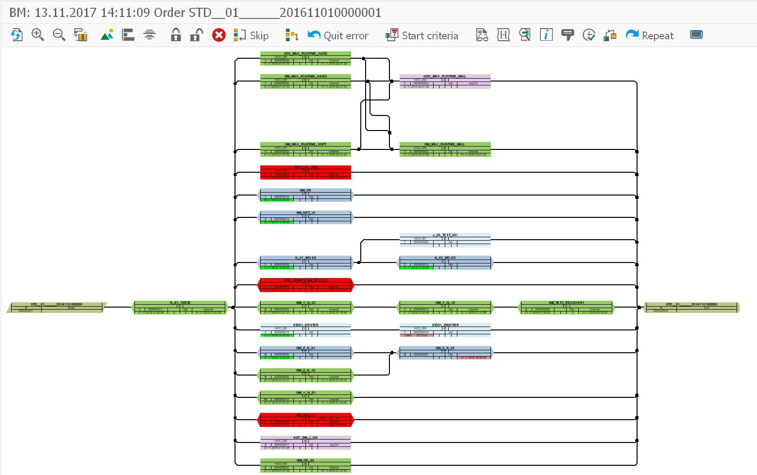Click the clock with green checkmark icon
Viewport: 757px width, 475px height.
pos(589,35)
